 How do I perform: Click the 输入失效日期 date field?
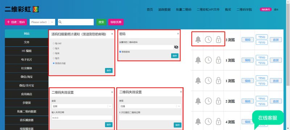(82, 118)
